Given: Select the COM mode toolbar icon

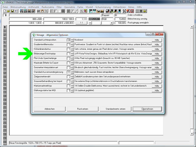Looking at the screenshot, I should pyautogui.click(x=33, y=11).
